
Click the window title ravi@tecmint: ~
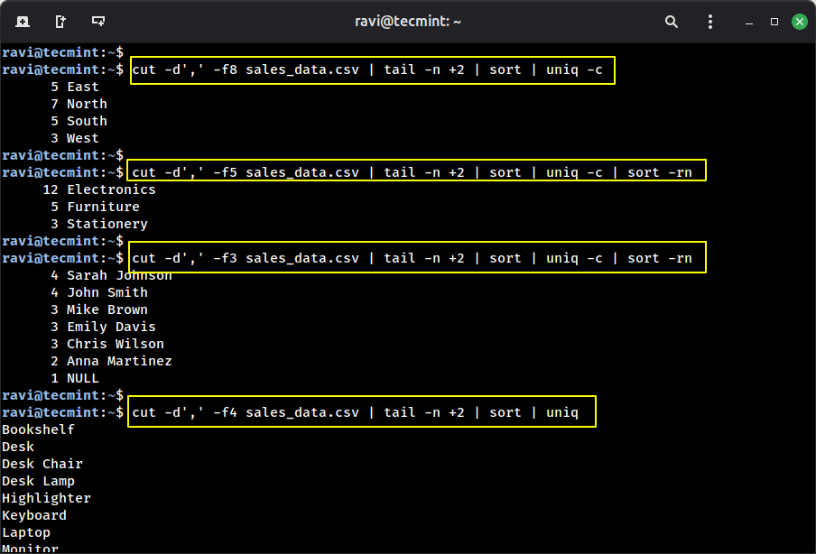pos(408,21)
